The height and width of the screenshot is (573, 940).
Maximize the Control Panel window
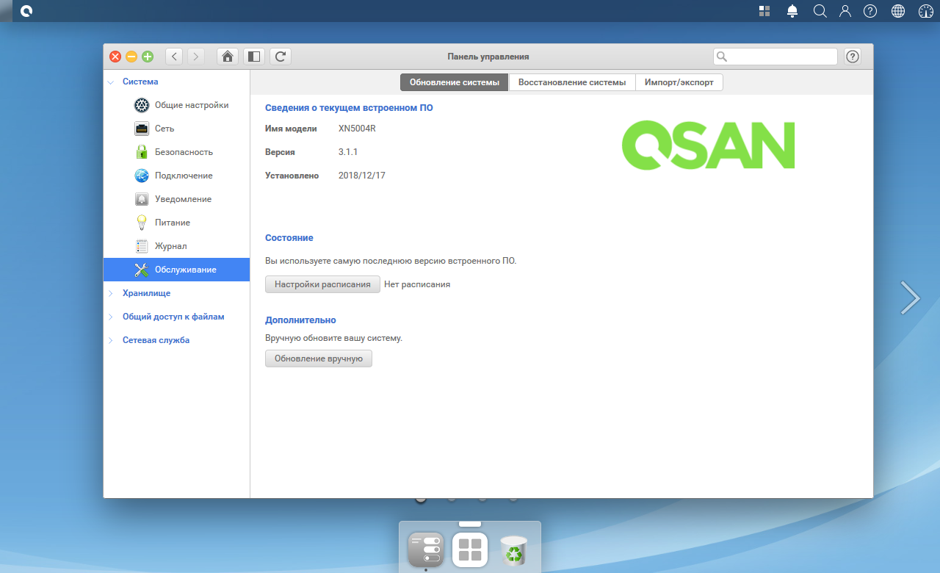pyautogui.click(x=148, y=57)
